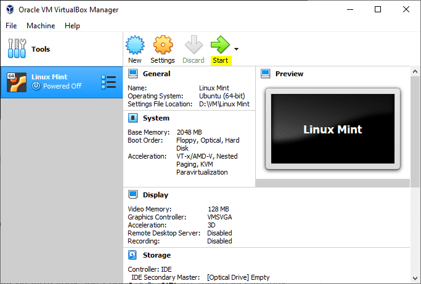Click the '3D' acceleration value under Display

[x=211, y=225]
